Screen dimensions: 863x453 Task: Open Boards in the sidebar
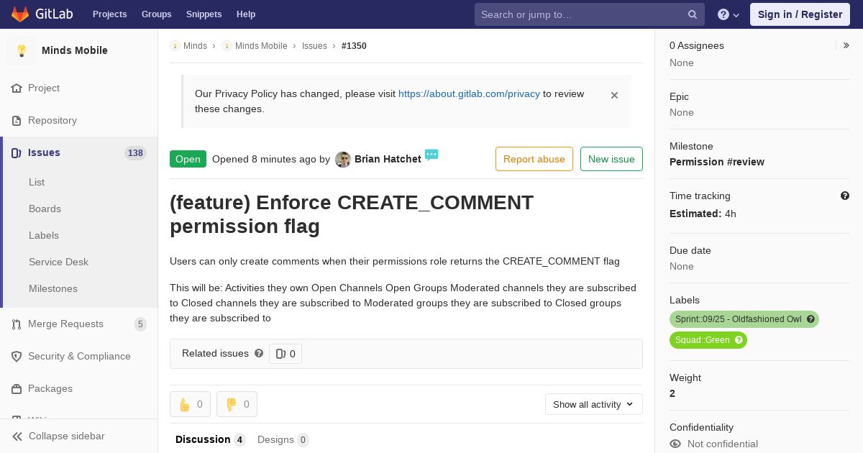pos(45,209)
